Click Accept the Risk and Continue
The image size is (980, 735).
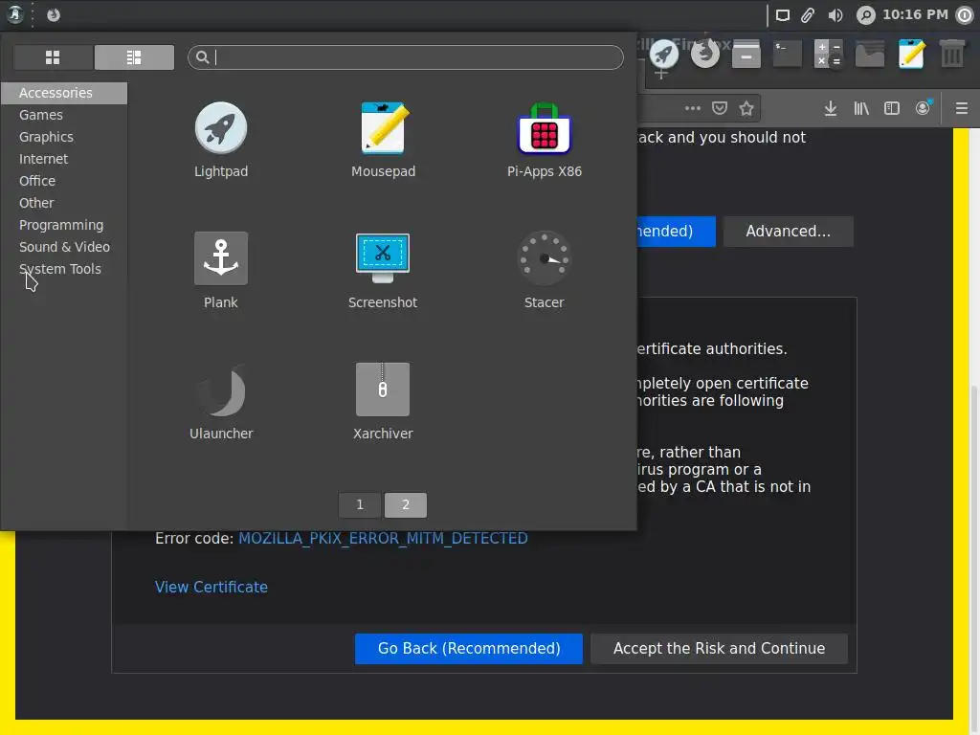[x=719, y=649]
